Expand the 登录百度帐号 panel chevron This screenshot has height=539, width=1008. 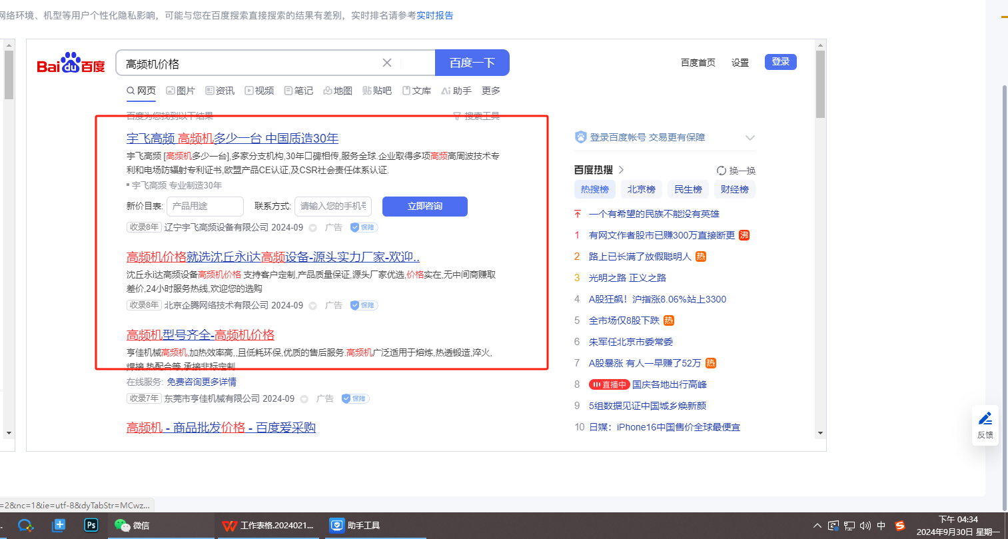(750, 138)
